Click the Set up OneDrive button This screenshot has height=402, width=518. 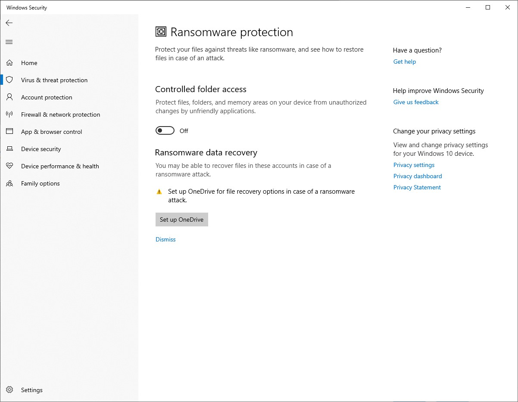(182, 220)
